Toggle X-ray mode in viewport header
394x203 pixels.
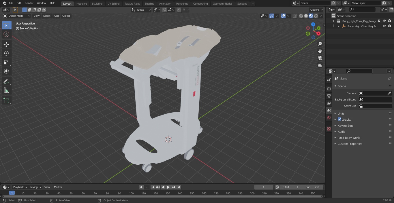(294, 16)
